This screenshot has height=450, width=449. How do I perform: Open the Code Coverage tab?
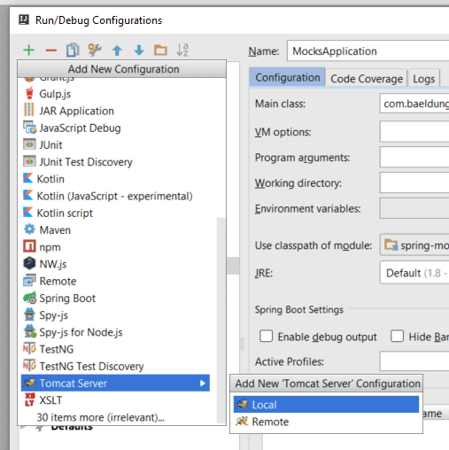point(367,79)
